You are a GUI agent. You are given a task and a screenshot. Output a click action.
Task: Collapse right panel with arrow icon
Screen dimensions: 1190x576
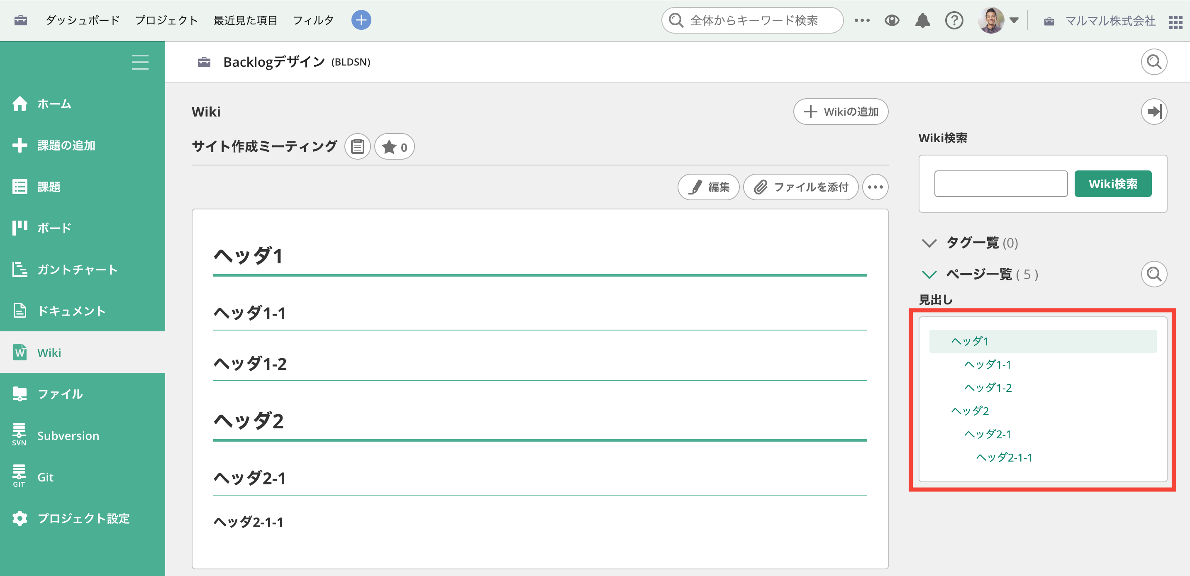pos(1154,112)
